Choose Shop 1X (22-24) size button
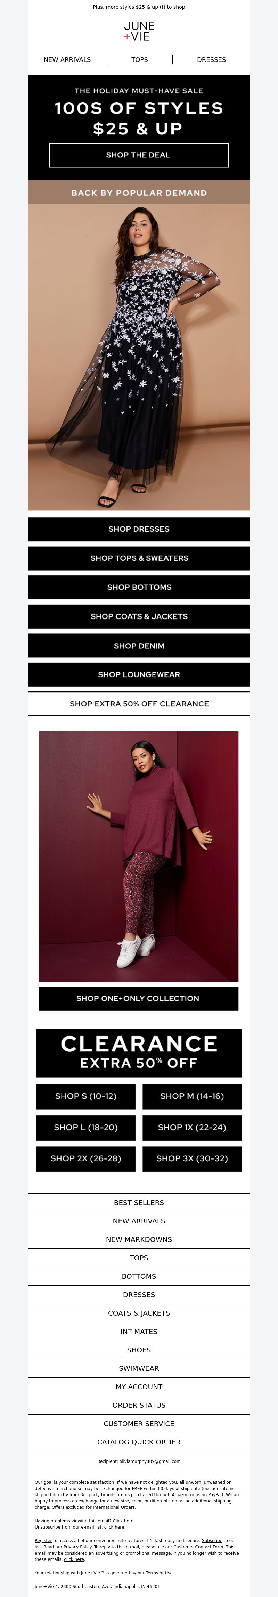This screenshot has height=1597, width=278. pos(192,1127)
